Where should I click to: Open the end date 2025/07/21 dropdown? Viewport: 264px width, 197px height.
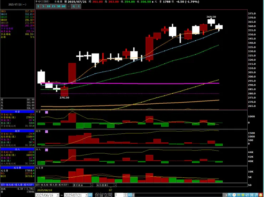click(86, 195)
